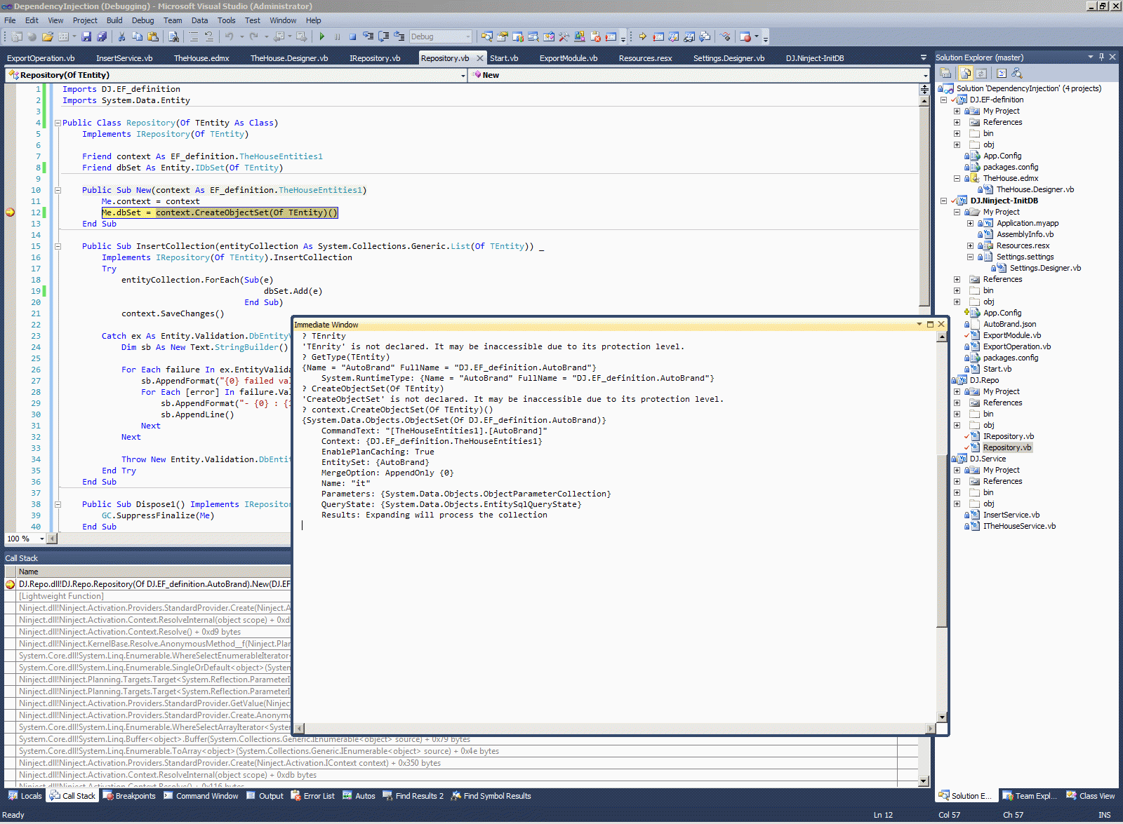Open the Class View tab
This screenshot has width=1123, height=824.
coord(1091,796)
